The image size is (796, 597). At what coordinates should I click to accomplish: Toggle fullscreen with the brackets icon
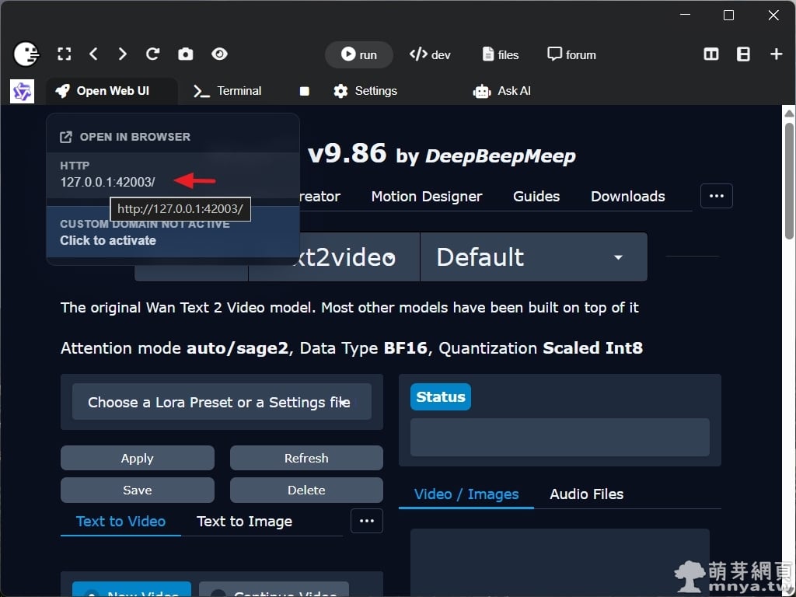pos(65,54)
